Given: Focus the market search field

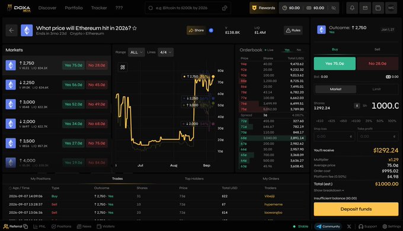Looking at the screenshot, I should click(188, 8).
